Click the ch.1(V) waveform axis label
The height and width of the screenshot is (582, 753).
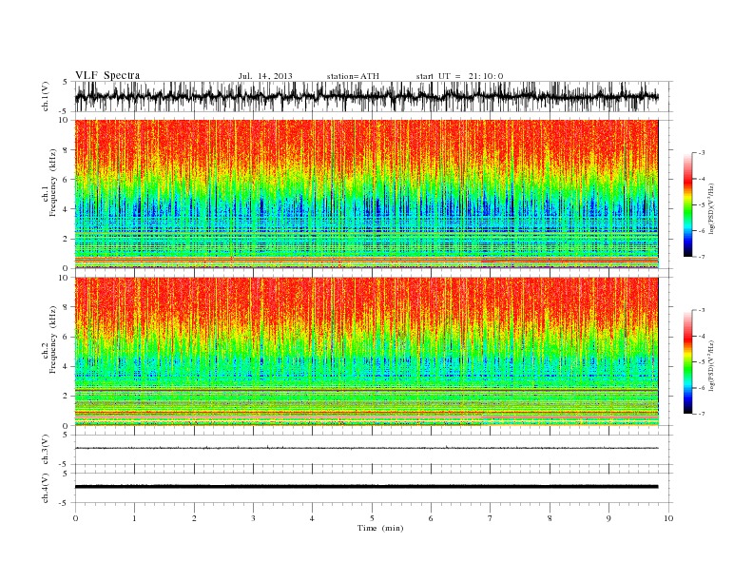(46, 96)
